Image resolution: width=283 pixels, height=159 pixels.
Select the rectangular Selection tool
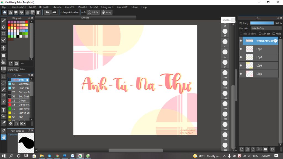point(3,76)
